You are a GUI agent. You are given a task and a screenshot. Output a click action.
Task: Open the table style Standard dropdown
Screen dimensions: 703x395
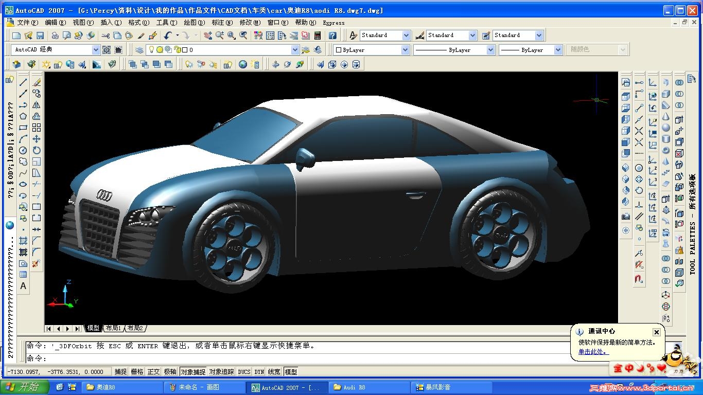coord(539,35)
